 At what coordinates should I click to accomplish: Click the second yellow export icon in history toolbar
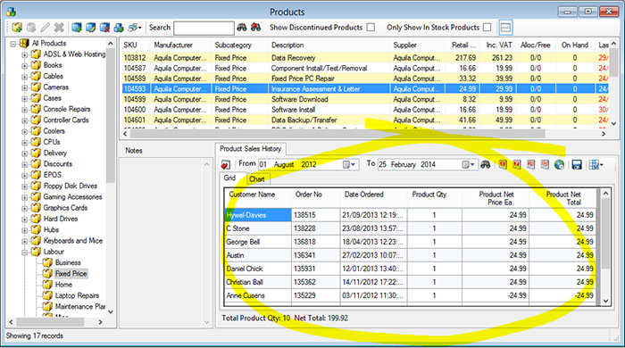517,164
